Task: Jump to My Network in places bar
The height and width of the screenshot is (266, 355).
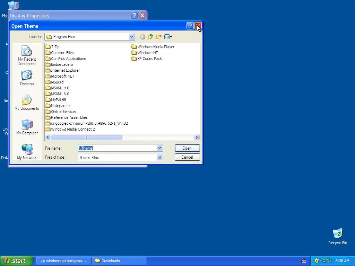Action: [27, 152]
